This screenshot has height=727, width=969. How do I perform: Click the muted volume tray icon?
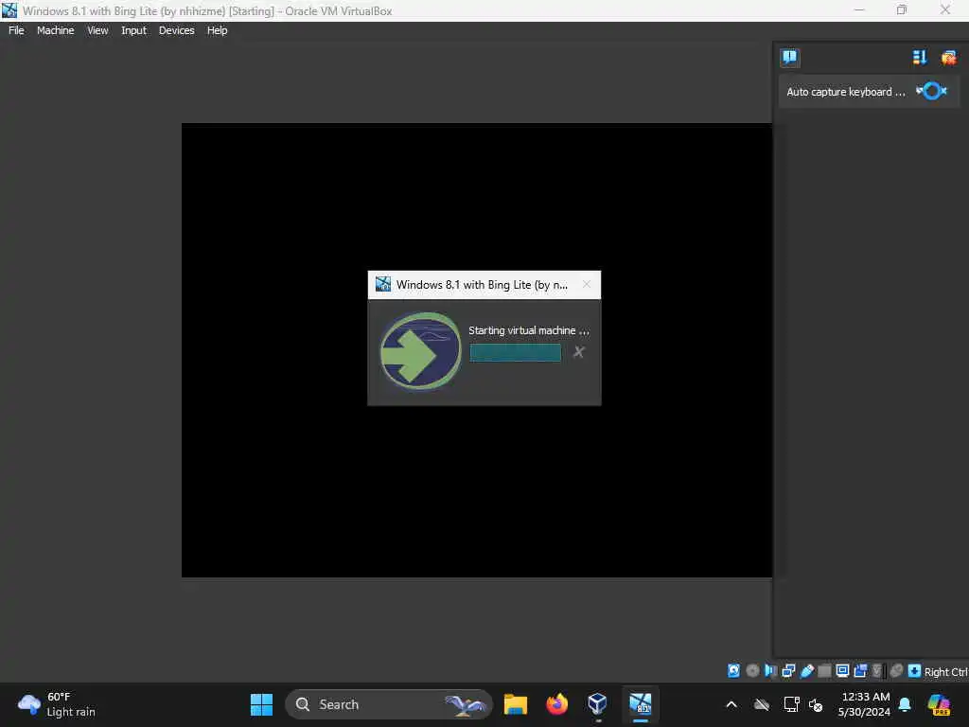817,704
